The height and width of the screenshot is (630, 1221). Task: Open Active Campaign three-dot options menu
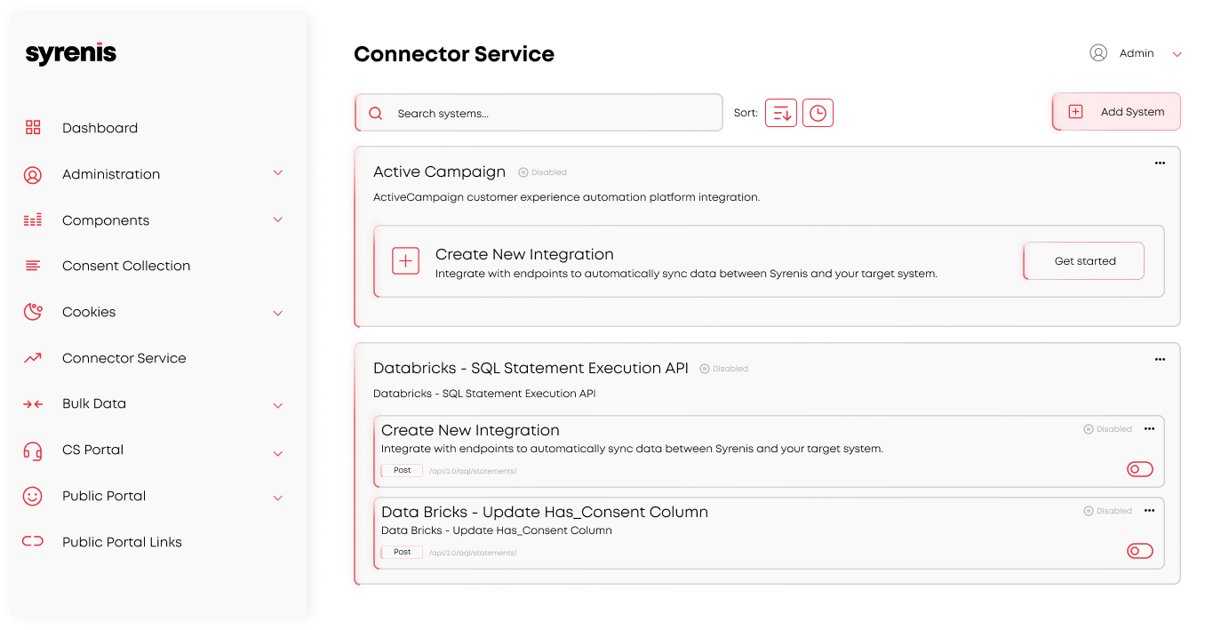pyautogui.click(x=1160, y=163)
